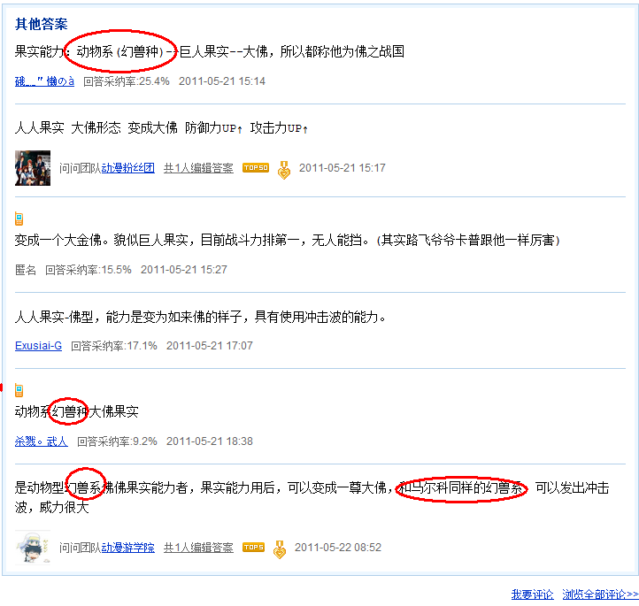Open 杀戮。武人 user profile link

pos(42,441)
